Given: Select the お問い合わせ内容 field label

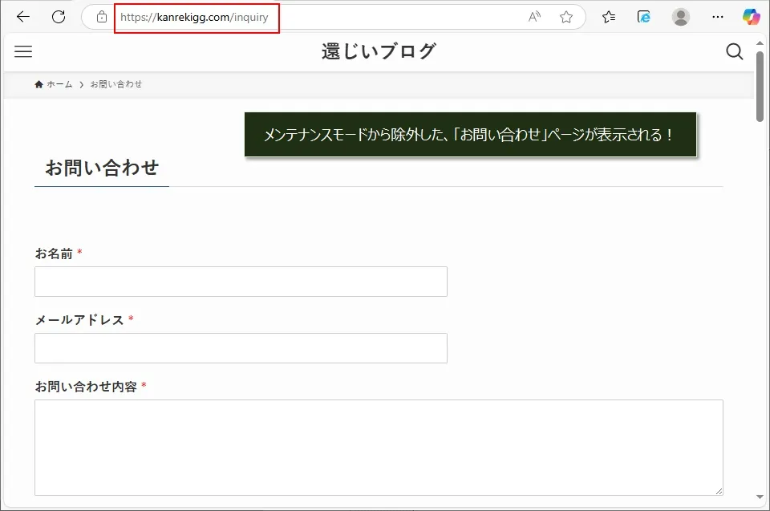Looking at the screenshot, I should pyautogui.click(x=86, y=387).
